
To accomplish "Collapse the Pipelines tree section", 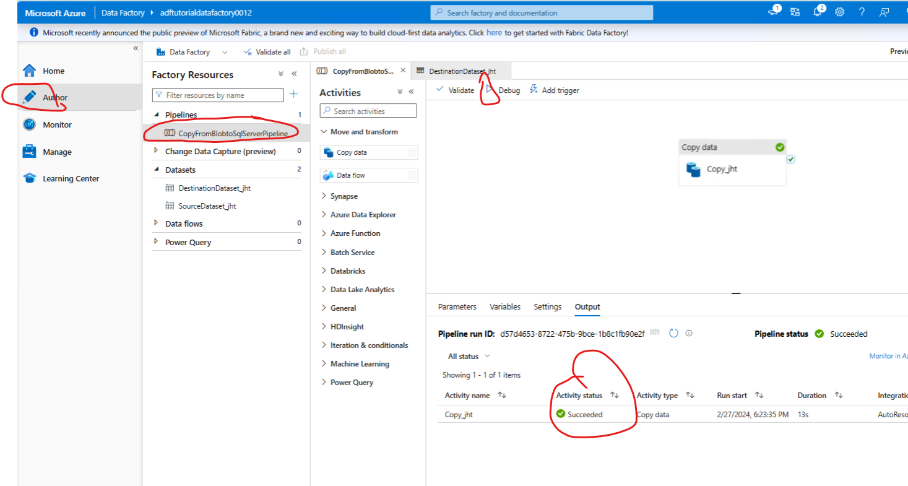I will [x=156, y=115].
